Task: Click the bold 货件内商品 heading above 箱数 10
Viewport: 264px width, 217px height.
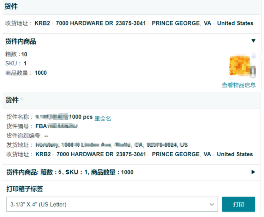Action: (x=21, y=42)
